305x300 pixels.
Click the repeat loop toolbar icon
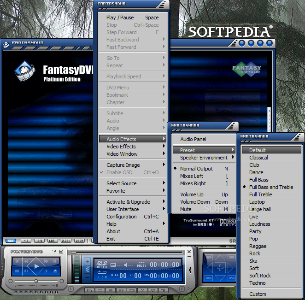100,290
